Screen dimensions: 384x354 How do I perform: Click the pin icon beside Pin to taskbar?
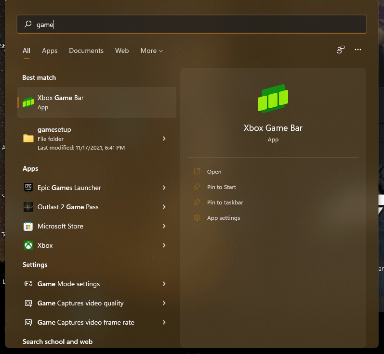(197, 202)
